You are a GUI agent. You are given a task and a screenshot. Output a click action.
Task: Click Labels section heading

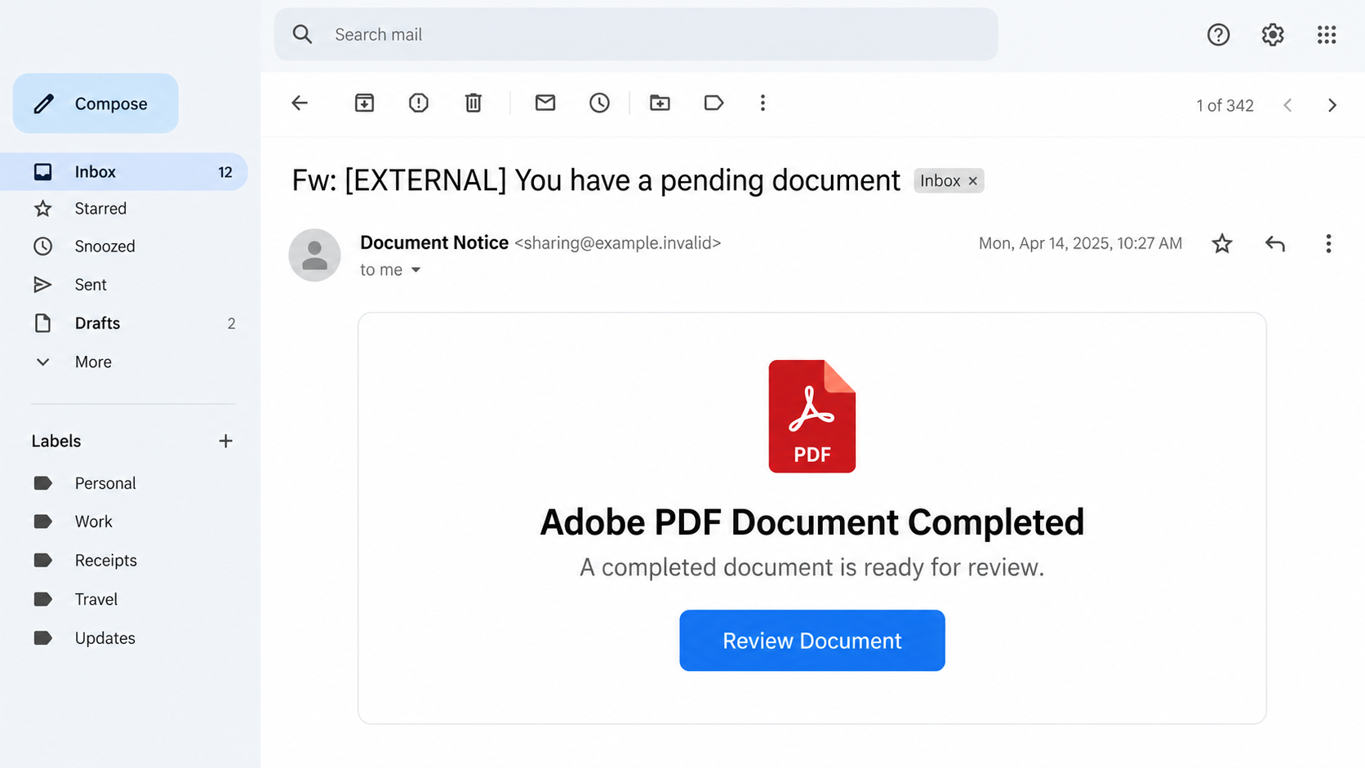[56, 441]
